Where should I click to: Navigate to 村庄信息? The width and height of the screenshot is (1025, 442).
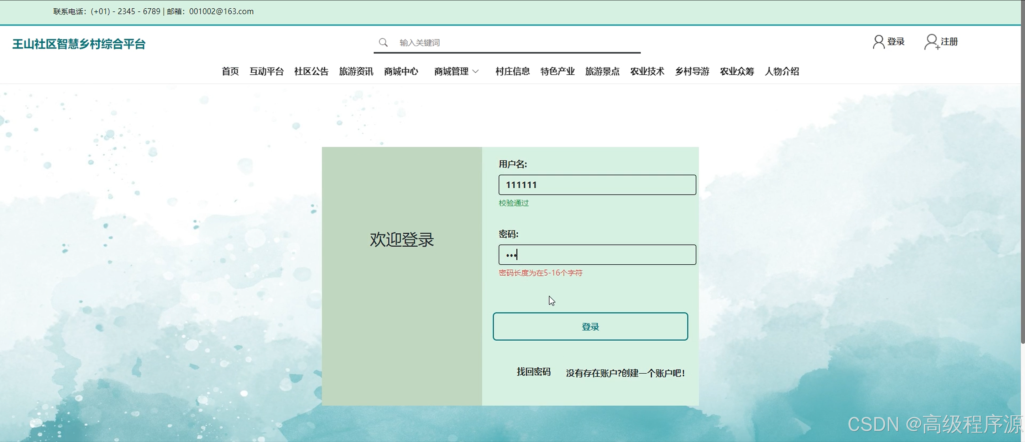coord(513,71)
